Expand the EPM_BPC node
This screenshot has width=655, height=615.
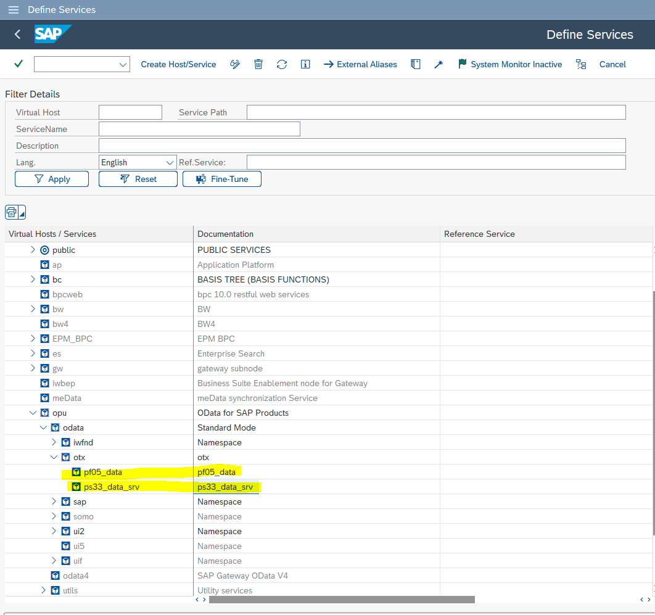[33, 339]
